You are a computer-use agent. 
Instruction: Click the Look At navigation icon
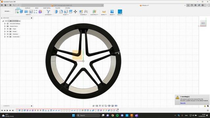(x=97, y=106)
